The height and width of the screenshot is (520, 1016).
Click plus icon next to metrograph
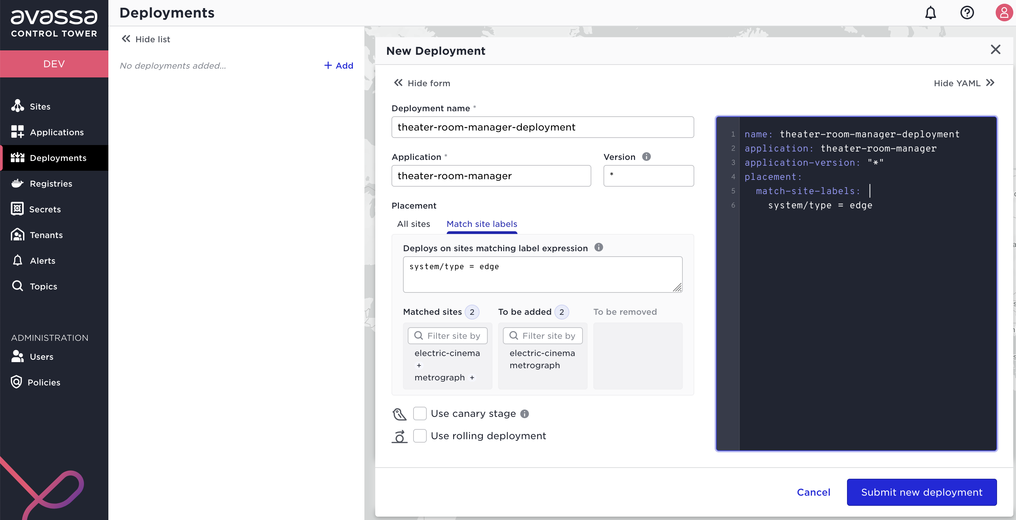point(472,378)
